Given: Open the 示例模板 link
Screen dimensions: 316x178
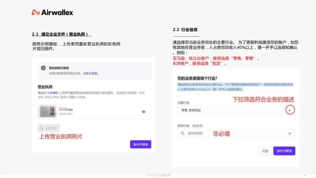Looking at the screenshot, I should pos(54,93).
